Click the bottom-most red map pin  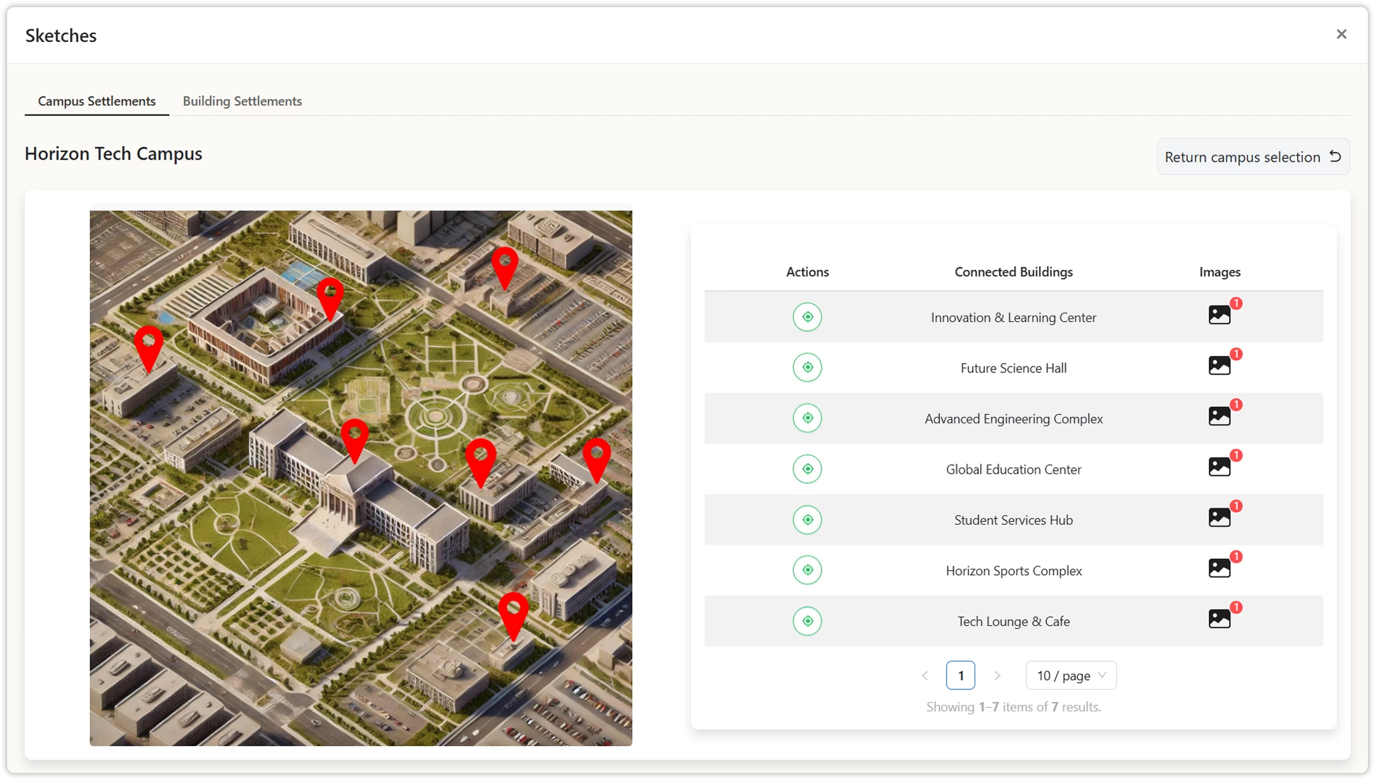coord(513,613)
